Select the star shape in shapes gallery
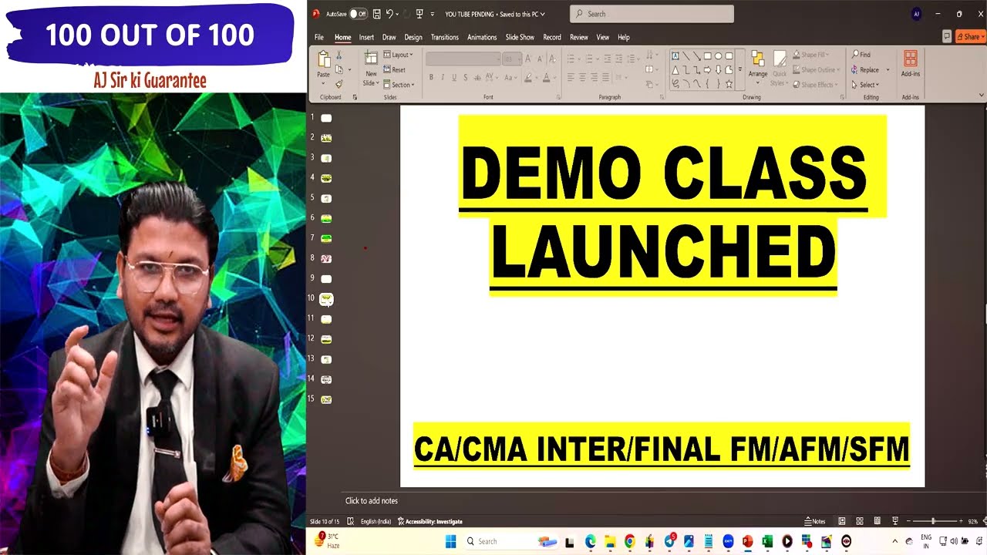 pyautogui.click(x=729, y=83)
